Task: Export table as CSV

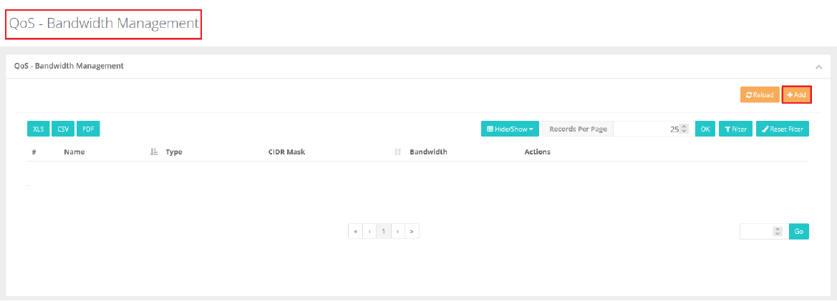Action: [x=63, y=129]
